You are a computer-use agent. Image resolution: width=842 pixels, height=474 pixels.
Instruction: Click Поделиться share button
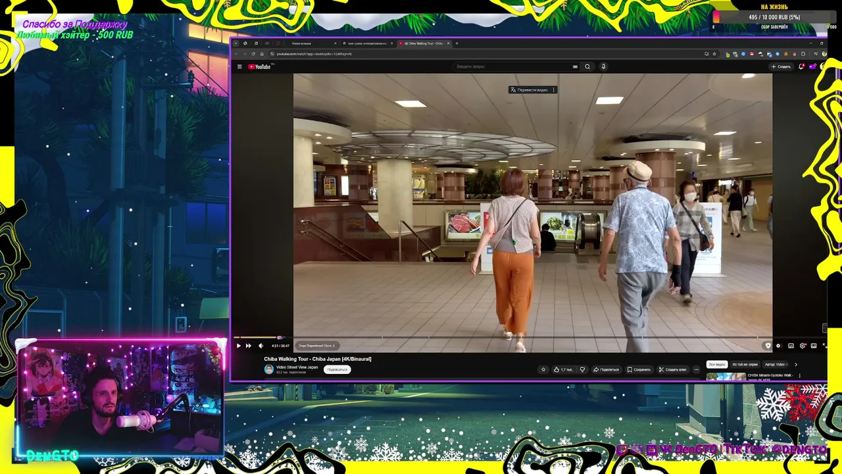pyautogui.click(x=606, y=369)
